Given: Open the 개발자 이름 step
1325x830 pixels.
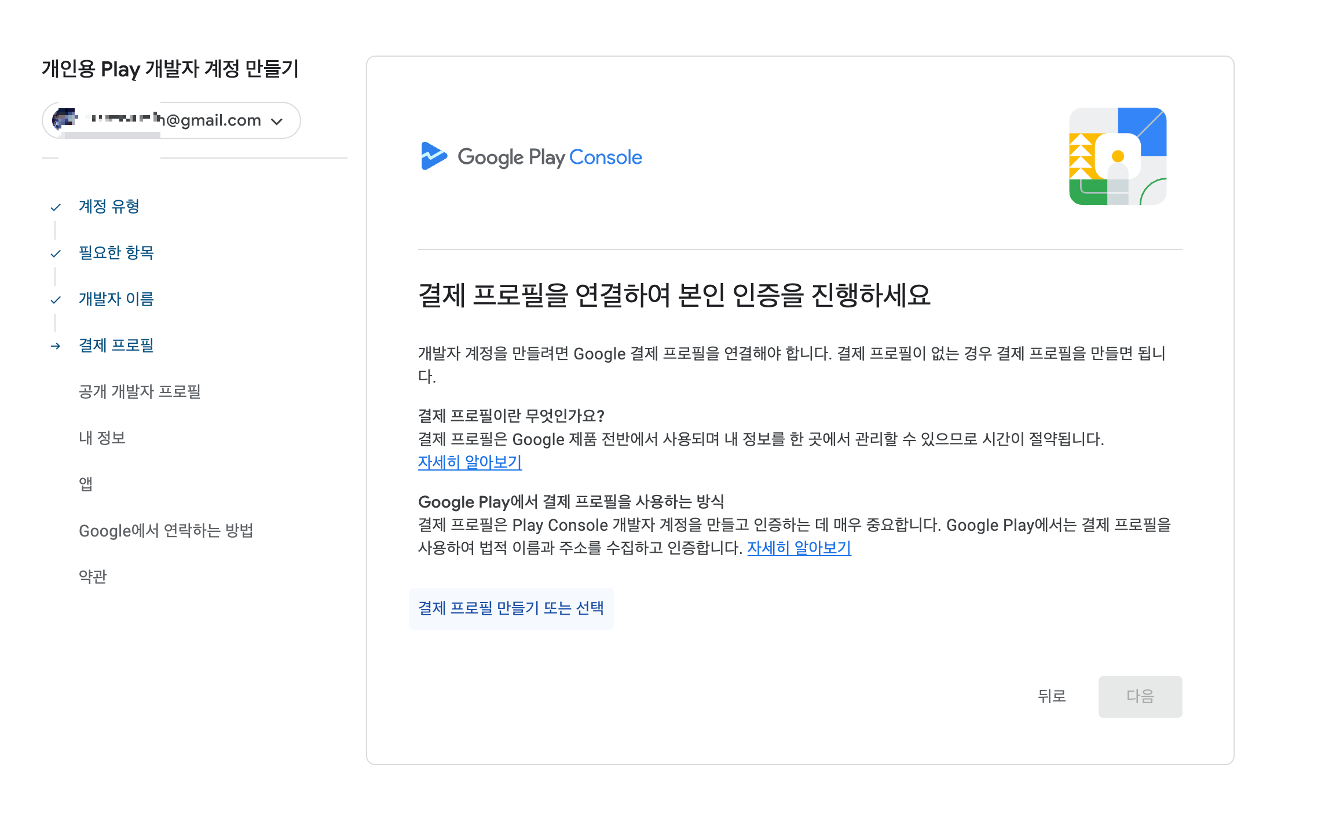Looking at the screenshot, I should 116,299.
